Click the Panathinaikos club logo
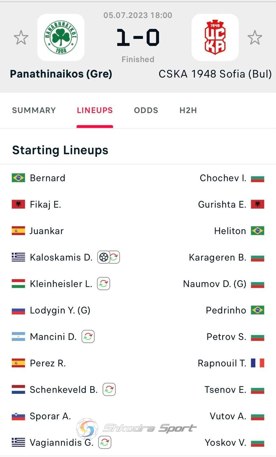 point(61,37)
